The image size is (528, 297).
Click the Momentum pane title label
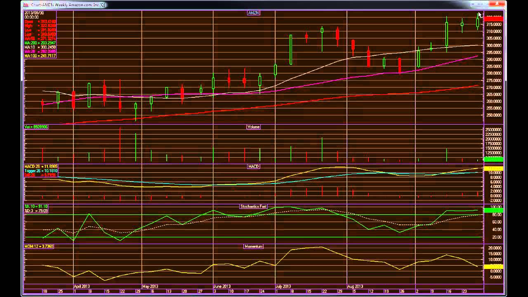tap(253, 246)
